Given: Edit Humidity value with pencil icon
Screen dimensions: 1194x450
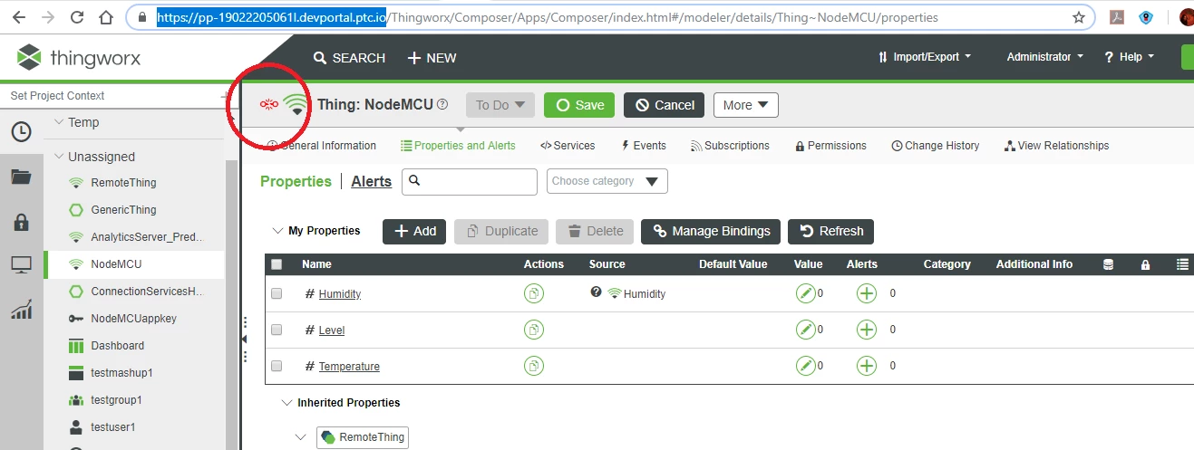Looking at the screenshot, I should [805, 293].
